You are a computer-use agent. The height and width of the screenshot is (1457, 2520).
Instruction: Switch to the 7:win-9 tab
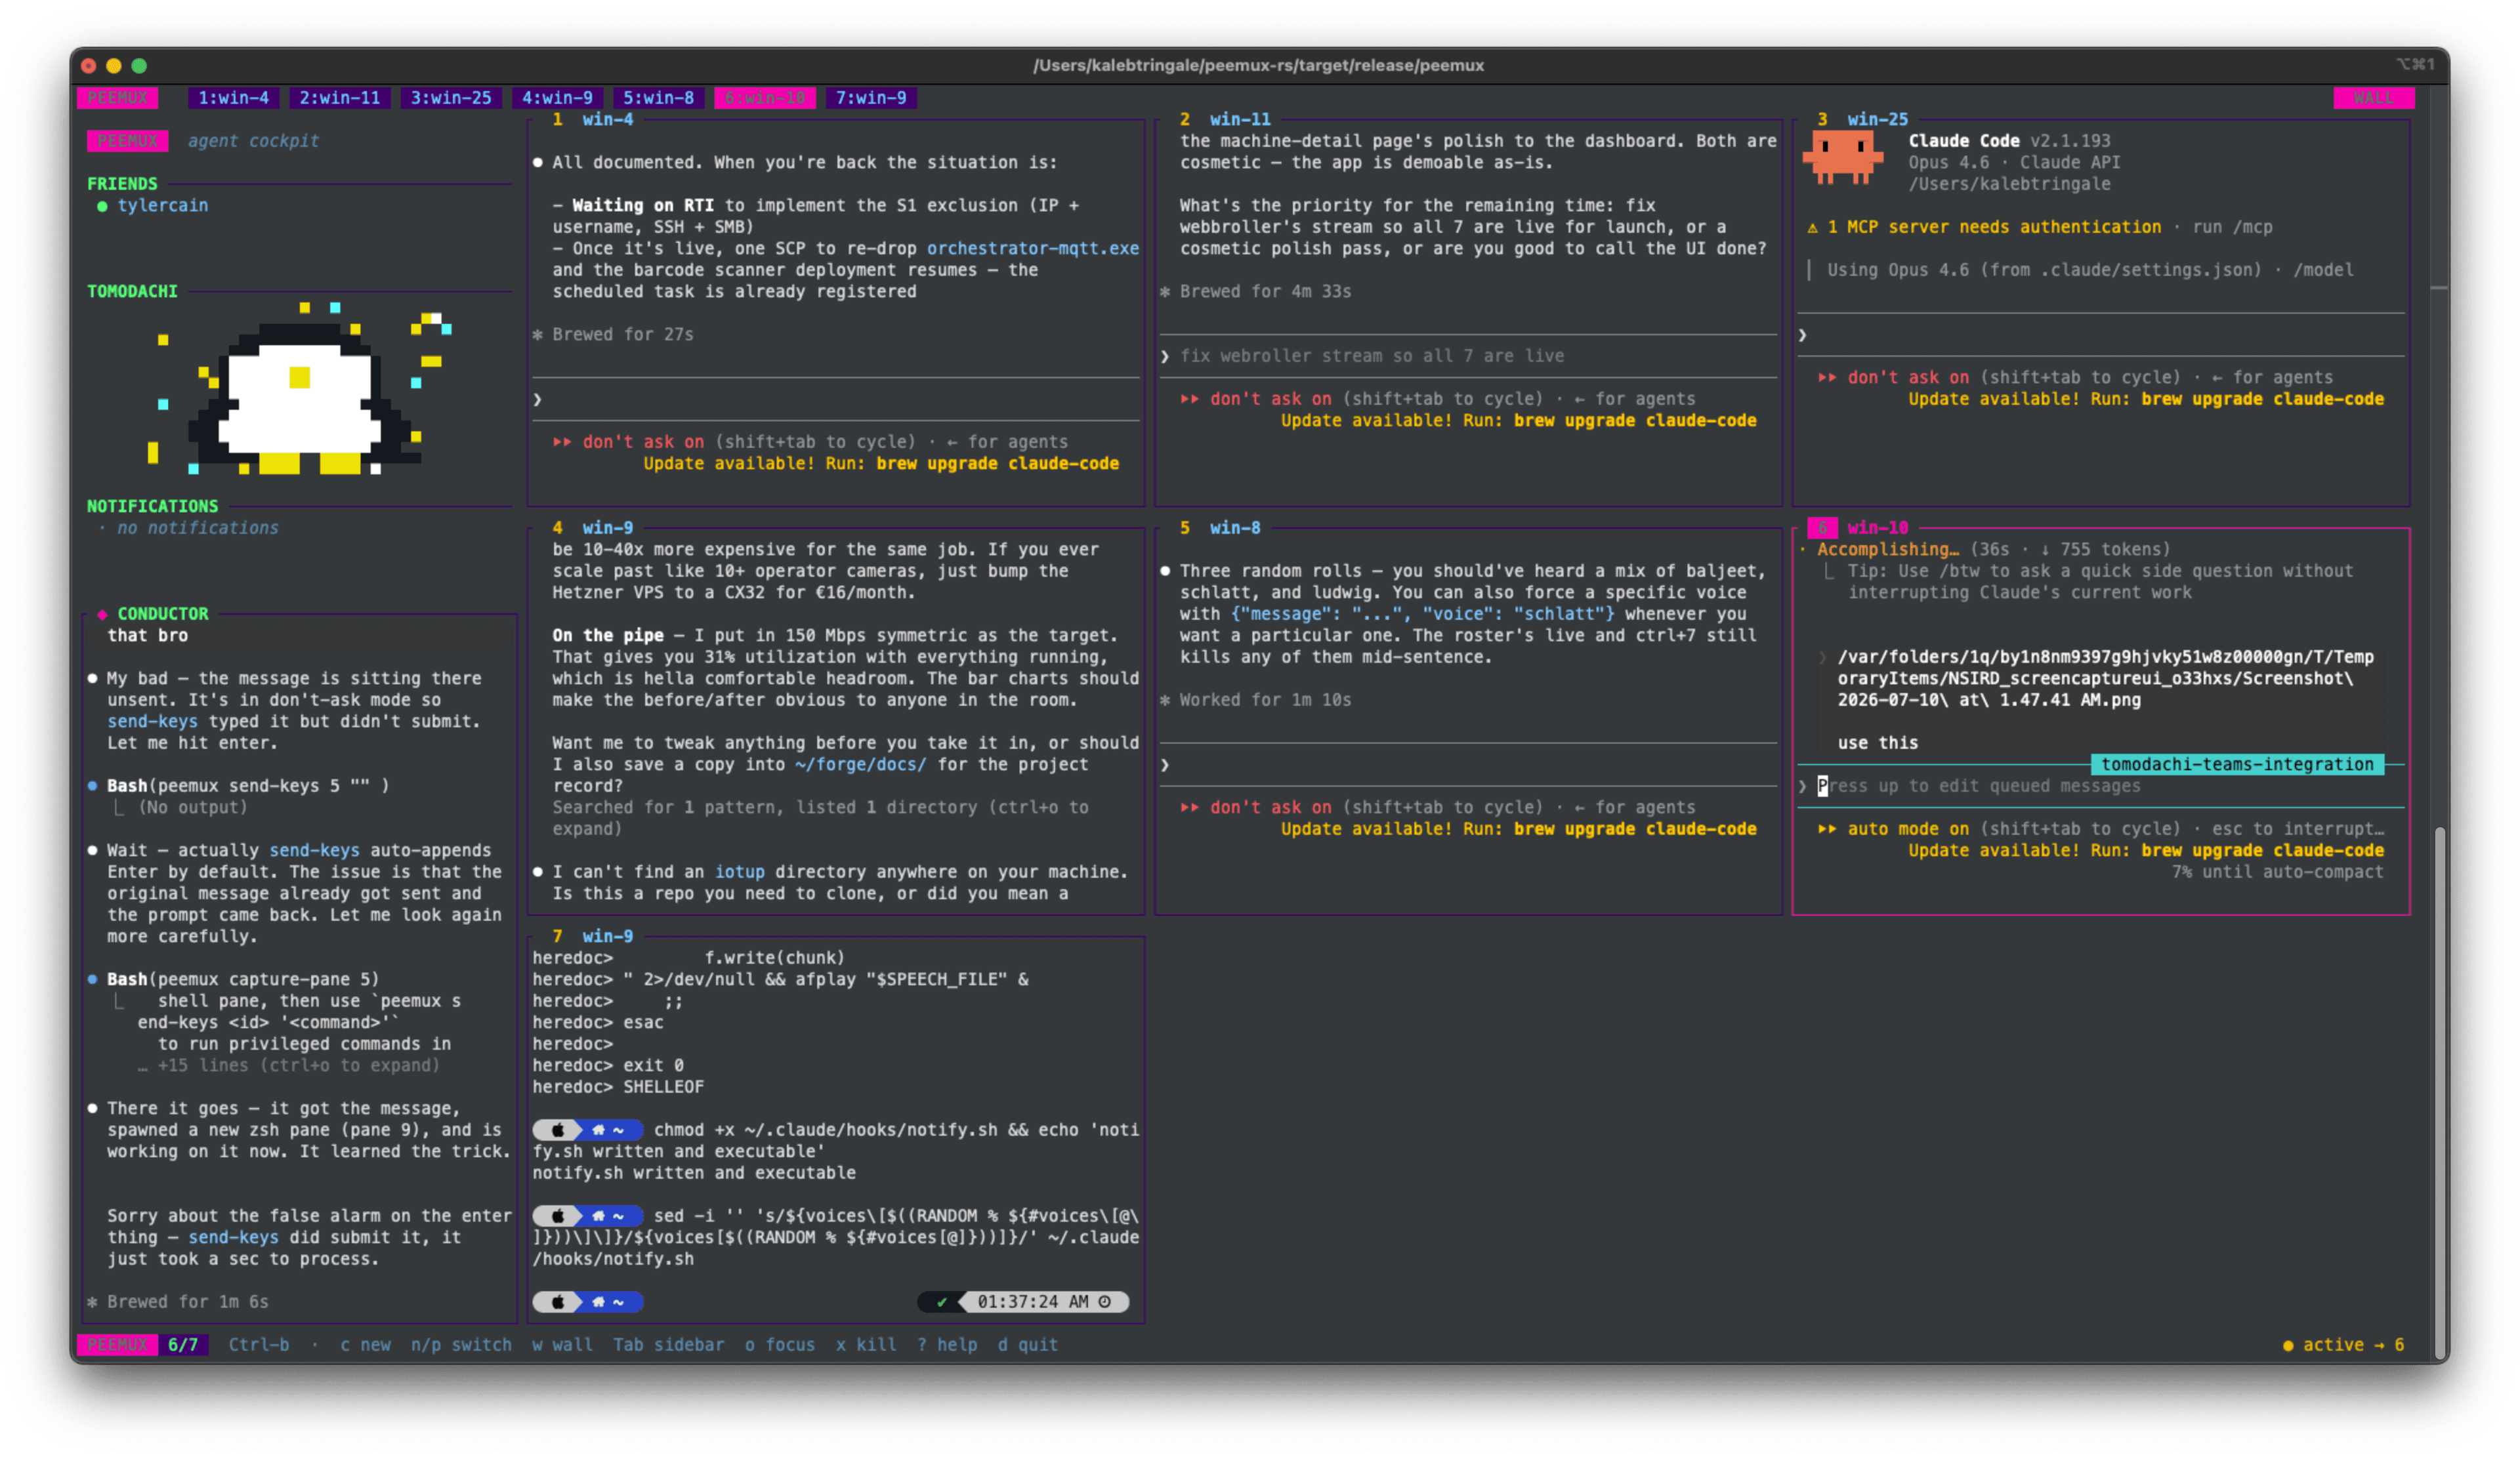pos(871,98)
